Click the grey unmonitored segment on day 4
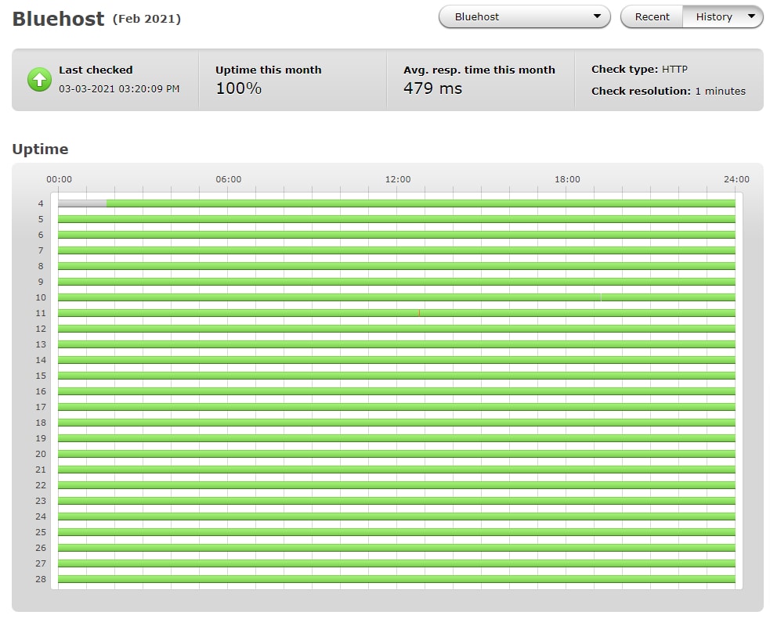Image resolution: width=770 pixels, height=619 pixels. (x=82, y=203)
